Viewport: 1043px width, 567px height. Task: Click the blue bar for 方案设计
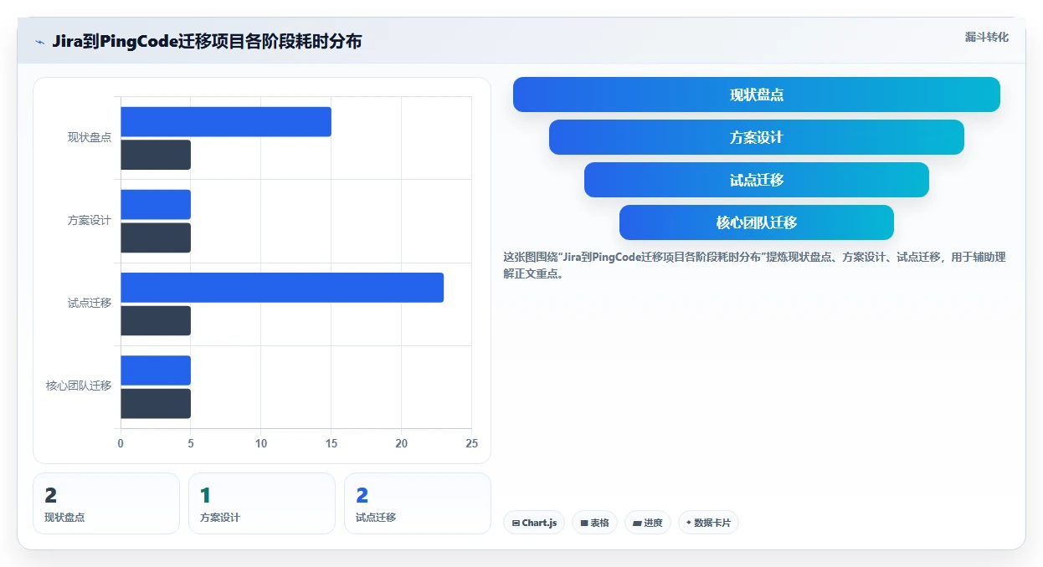[x=156, y=205]
